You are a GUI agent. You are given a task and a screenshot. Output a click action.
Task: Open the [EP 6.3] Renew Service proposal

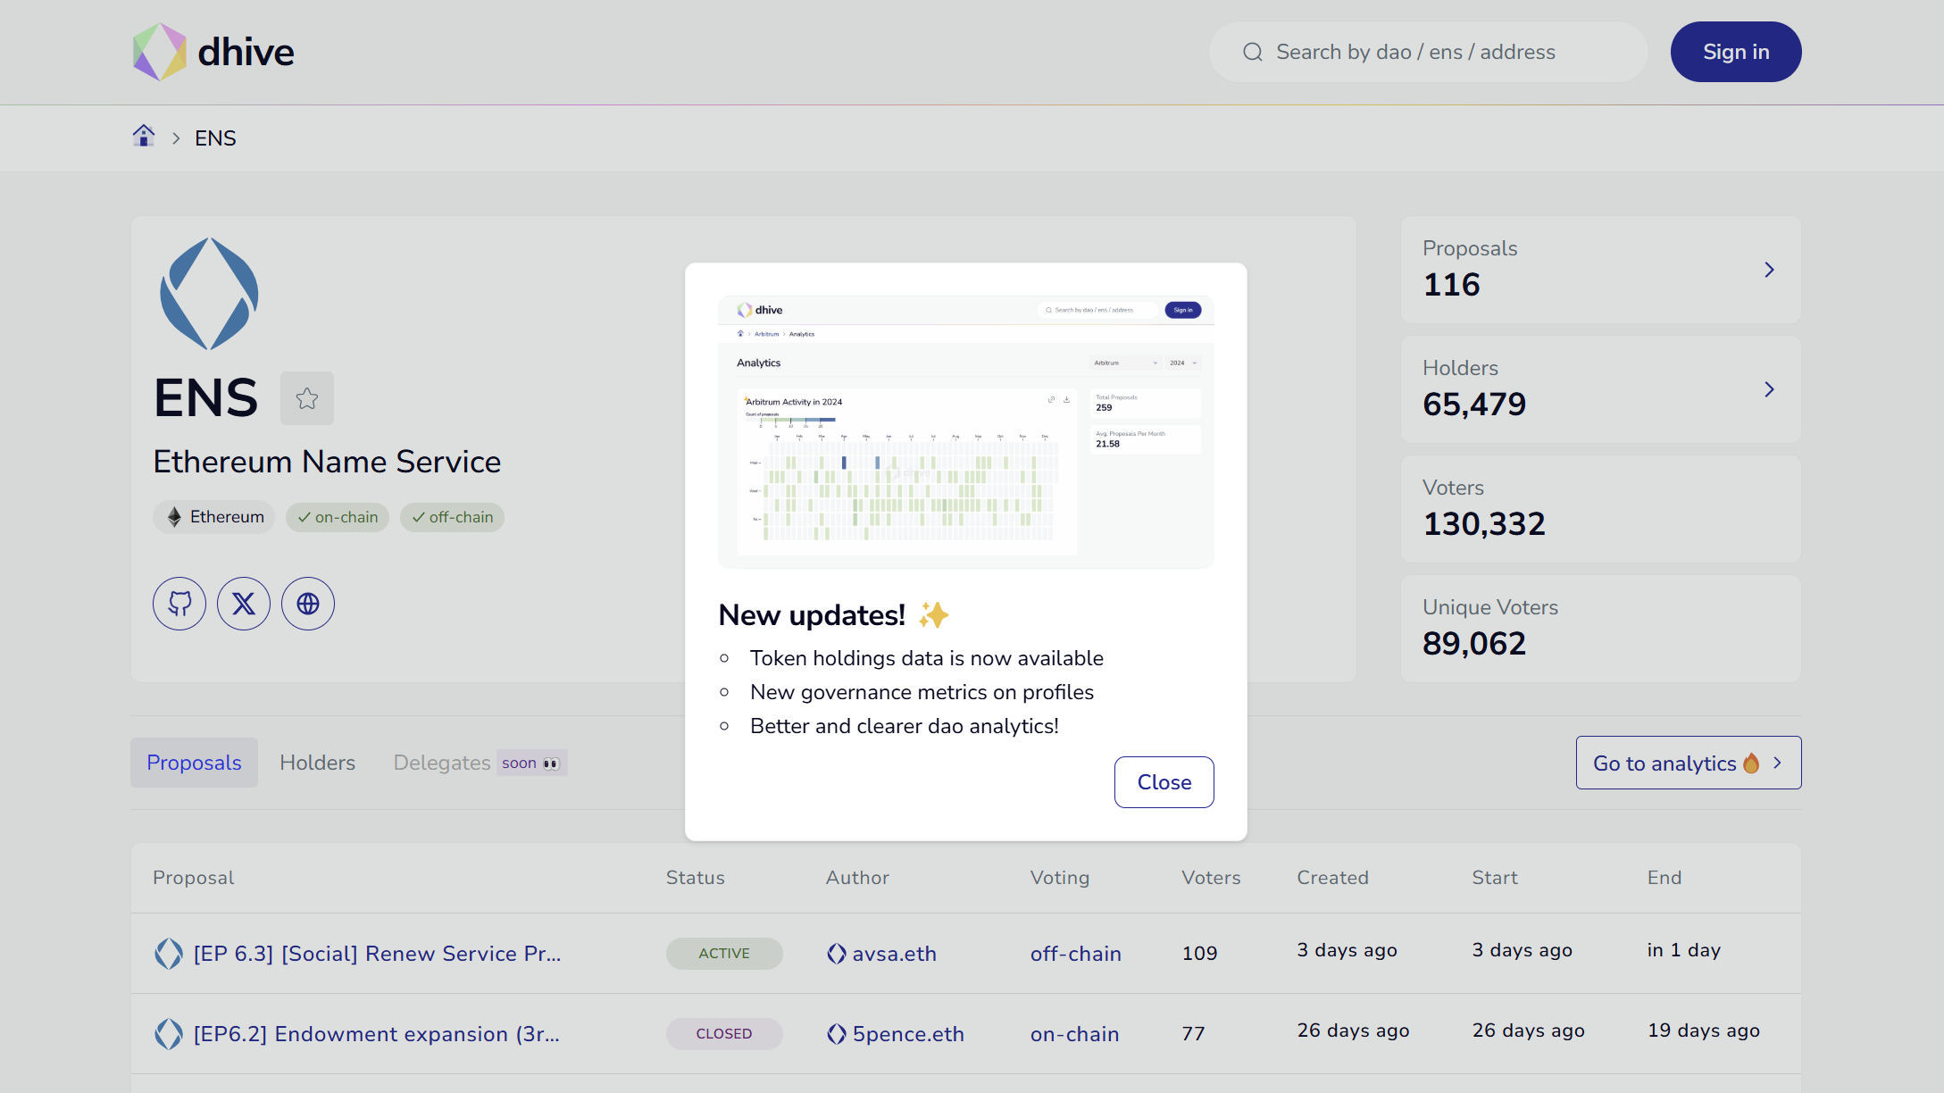[377, 954]
